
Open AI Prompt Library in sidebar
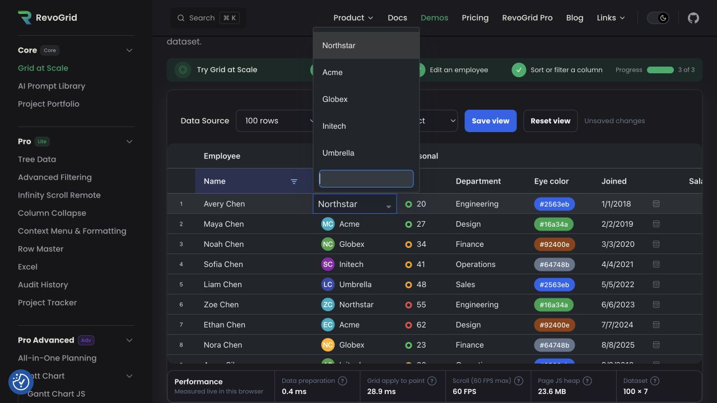point(52,86)
